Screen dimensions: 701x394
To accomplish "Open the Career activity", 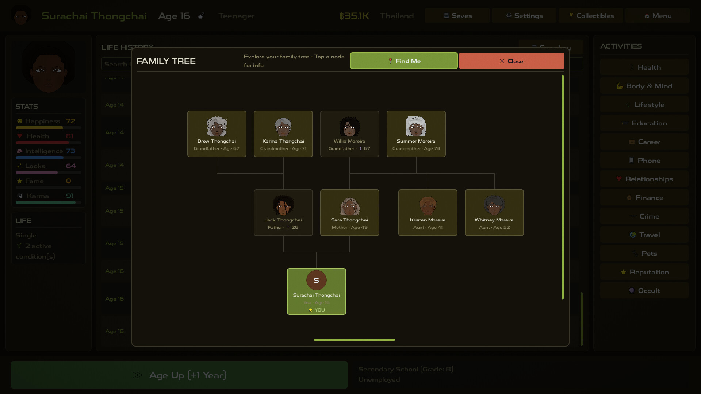I will [x=644, y=142].
